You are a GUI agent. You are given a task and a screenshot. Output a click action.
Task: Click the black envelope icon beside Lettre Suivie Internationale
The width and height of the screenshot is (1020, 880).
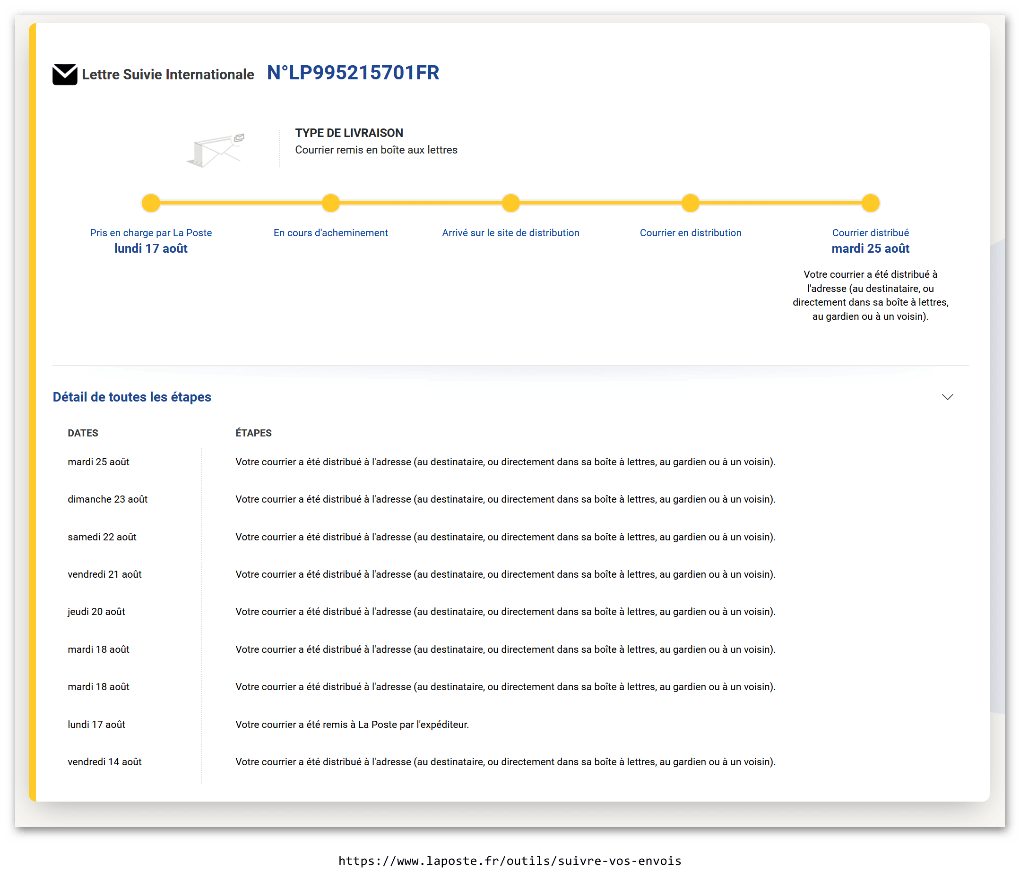[64, 74]
